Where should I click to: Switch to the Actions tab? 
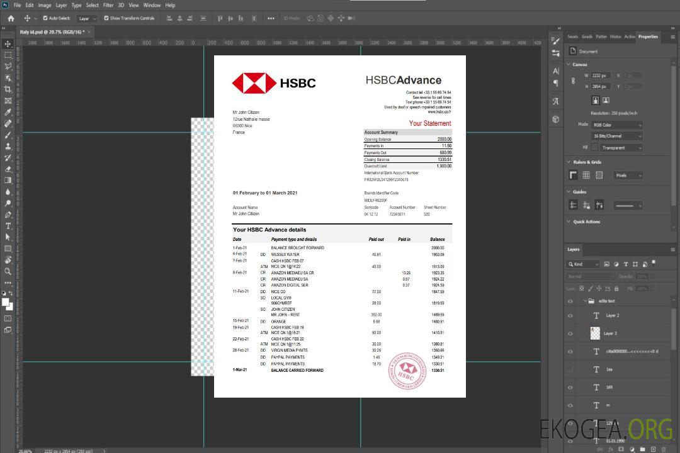click(630, 36)
